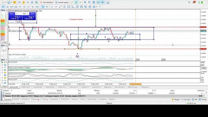Edit the 0.05 lot volume field
Viewport: 208px width, 117px height.
(x=22, y=14)
